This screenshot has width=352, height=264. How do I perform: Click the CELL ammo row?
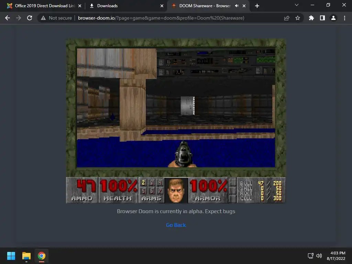coord(261,198)
